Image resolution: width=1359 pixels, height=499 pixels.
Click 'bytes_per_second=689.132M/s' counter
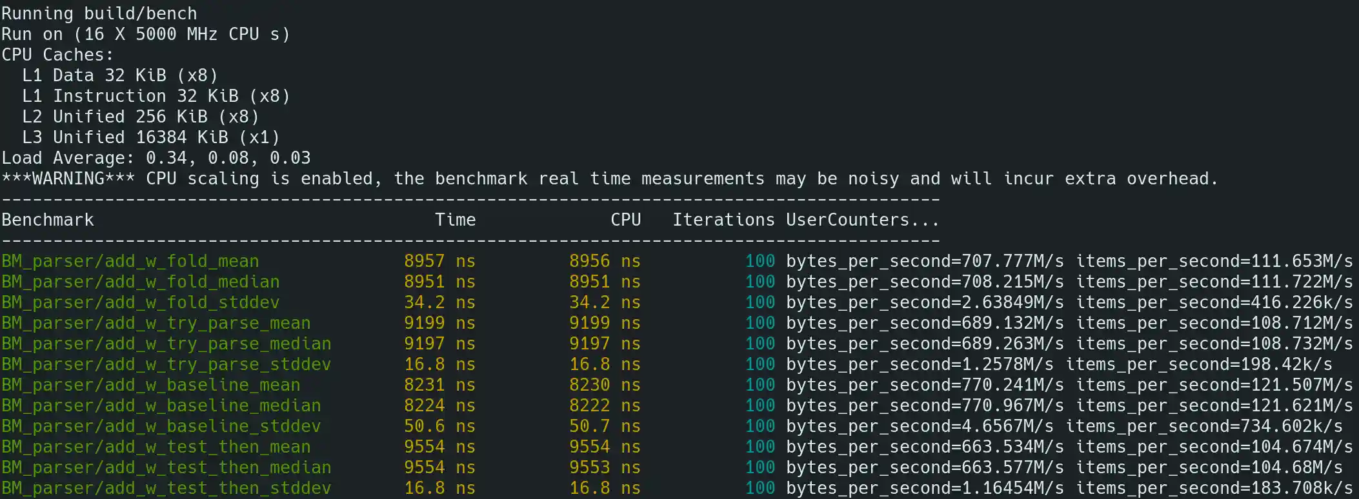pos(925,323)
